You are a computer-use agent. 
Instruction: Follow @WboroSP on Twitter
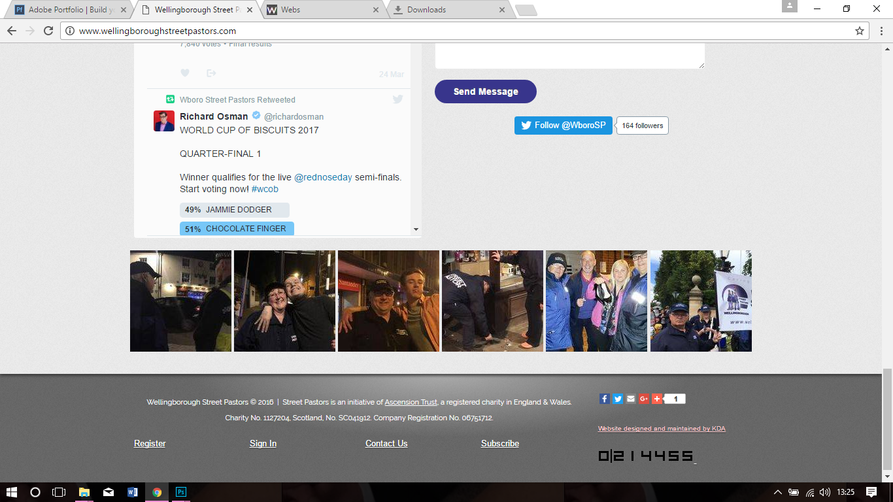tap(564, 125)
